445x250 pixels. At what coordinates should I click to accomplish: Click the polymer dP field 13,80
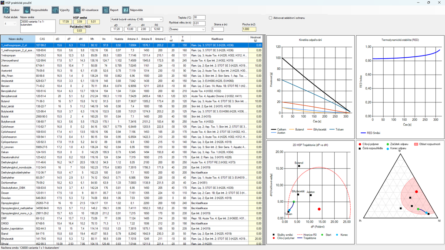[x=130, y=29]
